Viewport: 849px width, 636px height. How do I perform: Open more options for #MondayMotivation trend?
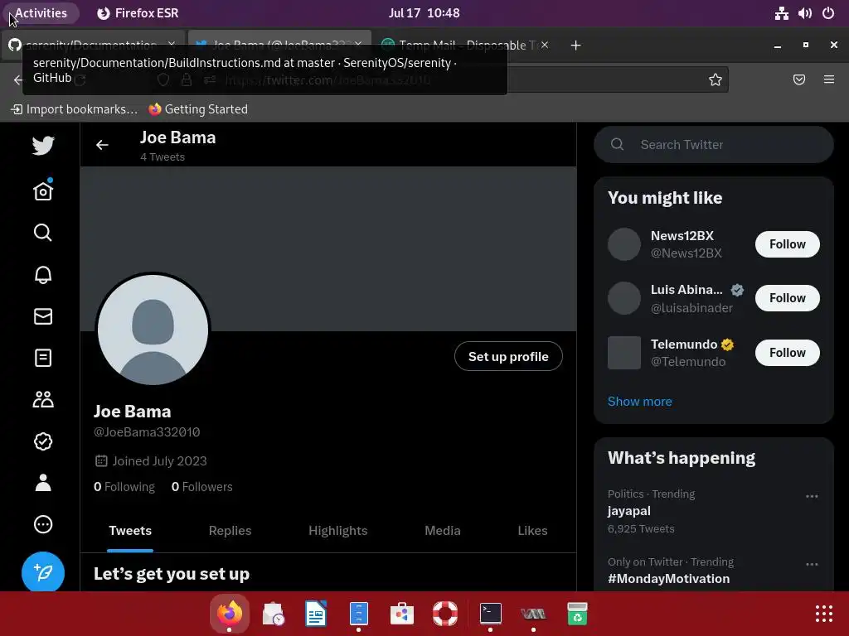[x=811, y=564]
